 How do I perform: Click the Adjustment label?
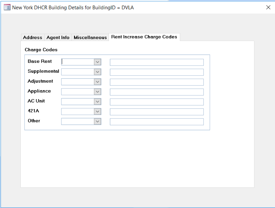pyautogui.click(x=40, y=81)
